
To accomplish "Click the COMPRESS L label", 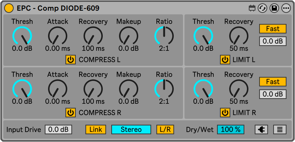I will point(99,60).
